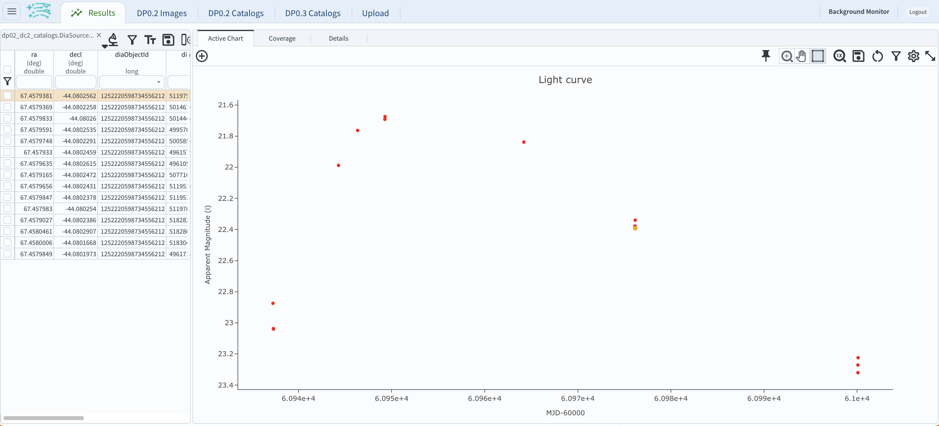The image size is (939, 426).
Task: Toggle checkbox on first data row
Action: [x=6, y=95]
